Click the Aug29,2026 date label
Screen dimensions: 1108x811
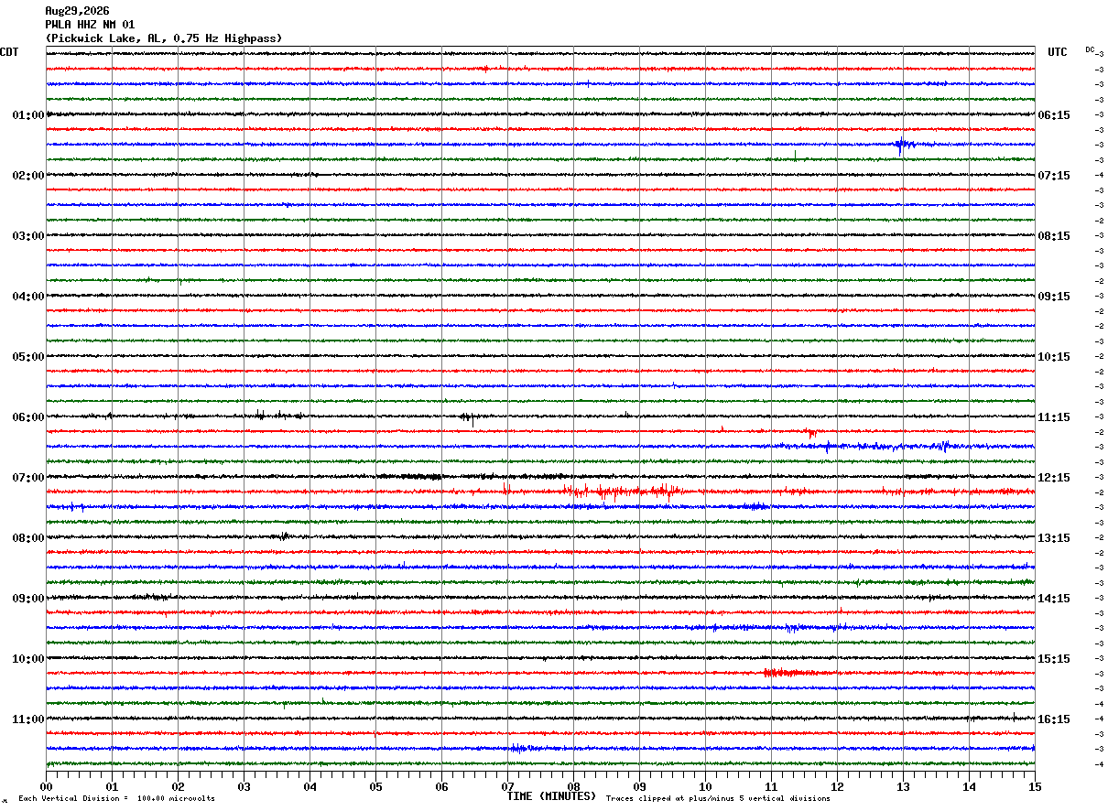coord(77,11)
